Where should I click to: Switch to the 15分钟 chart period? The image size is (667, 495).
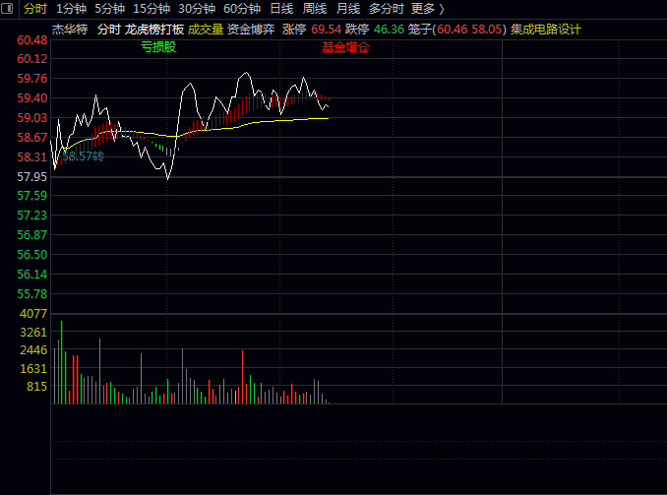click(x=152, y=9)
